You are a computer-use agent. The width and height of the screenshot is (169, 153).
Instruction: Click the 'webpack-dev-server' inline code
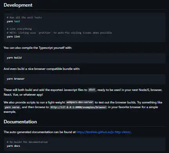(x=80, y=102)
